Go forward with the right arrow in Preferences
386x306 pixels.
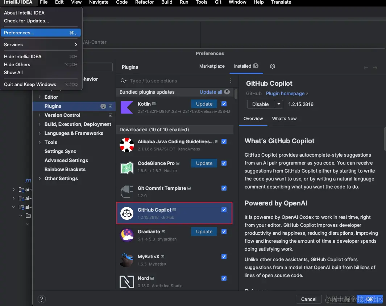click(375, 68)
